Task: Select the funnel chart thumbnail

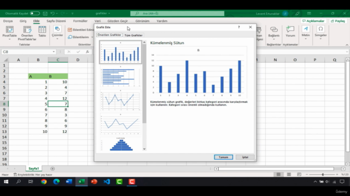Action: point(120,144)
